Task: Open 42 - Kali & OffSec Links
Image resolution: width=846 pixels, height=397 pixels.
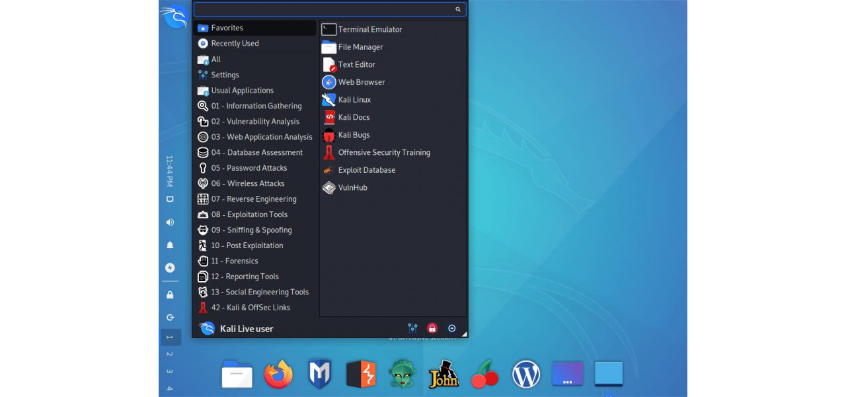Action: point(254,308)
